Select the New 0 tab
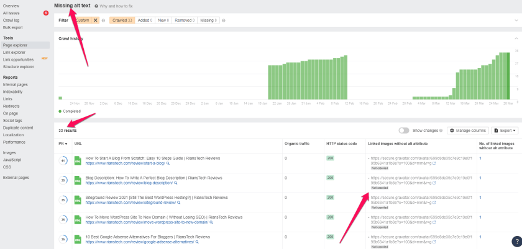Viewport: 522px width, 249px height. pyautogui.click(x=164, y=20)
